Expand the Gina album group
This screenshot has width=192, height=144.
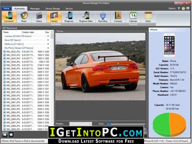48,40
